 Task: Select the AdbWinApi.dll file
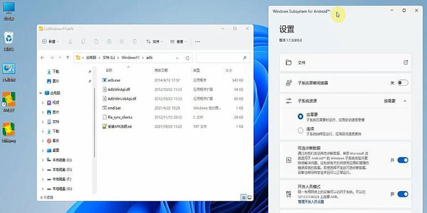point(119,89)
